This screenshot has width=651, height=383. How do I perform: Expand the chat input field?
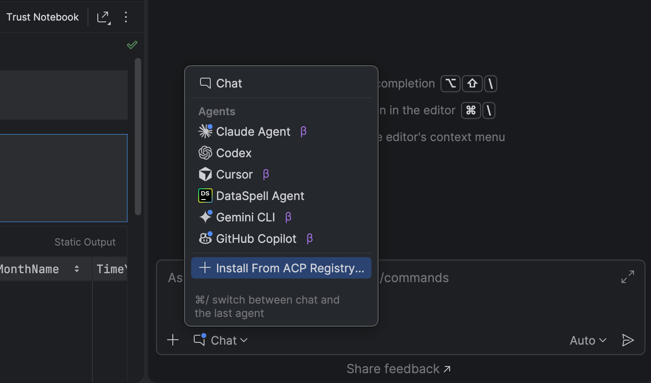[628, 277]
